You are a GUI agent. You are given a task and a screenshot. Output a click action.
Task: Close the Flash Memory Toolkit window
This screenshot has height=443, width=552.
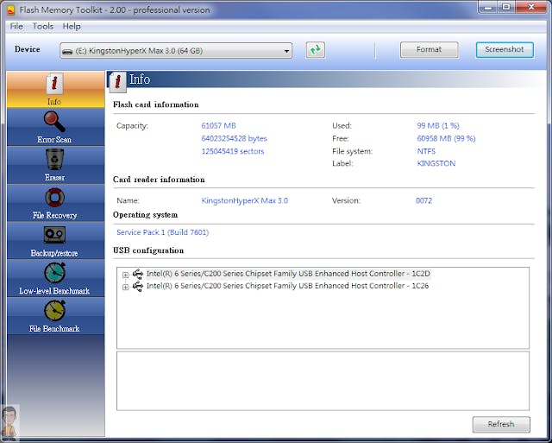pyautogui.click(x=531, y=8)
